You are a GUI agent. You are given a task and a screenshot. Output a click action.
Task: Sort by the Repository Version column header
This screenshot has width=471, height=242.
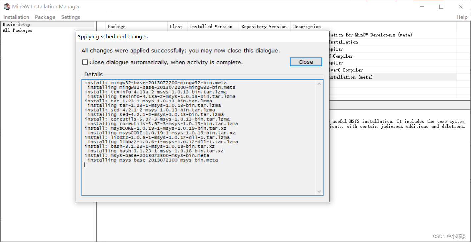point(265,26)
